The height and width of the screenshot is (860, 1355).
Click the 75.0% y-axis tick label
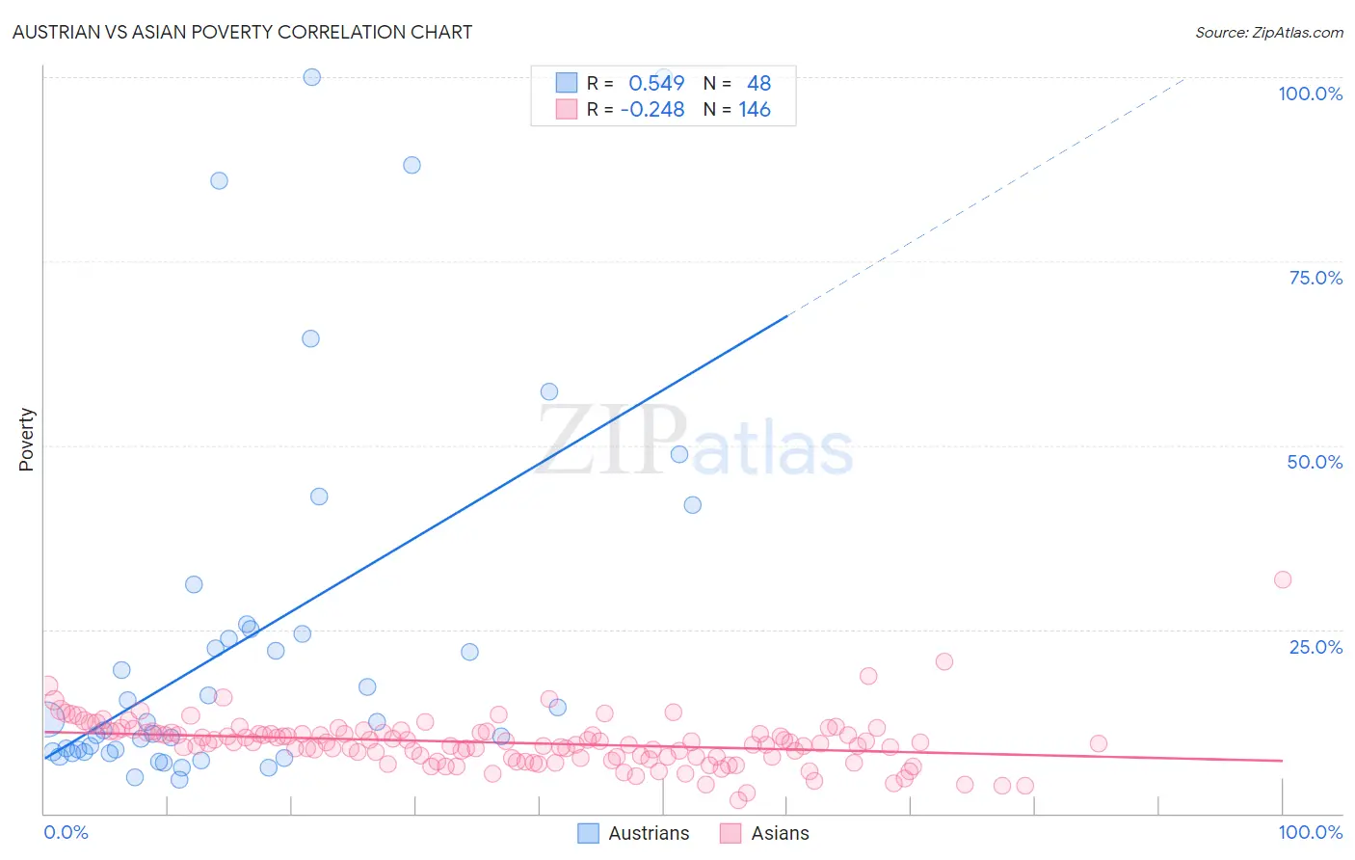tap(1315, 278)
